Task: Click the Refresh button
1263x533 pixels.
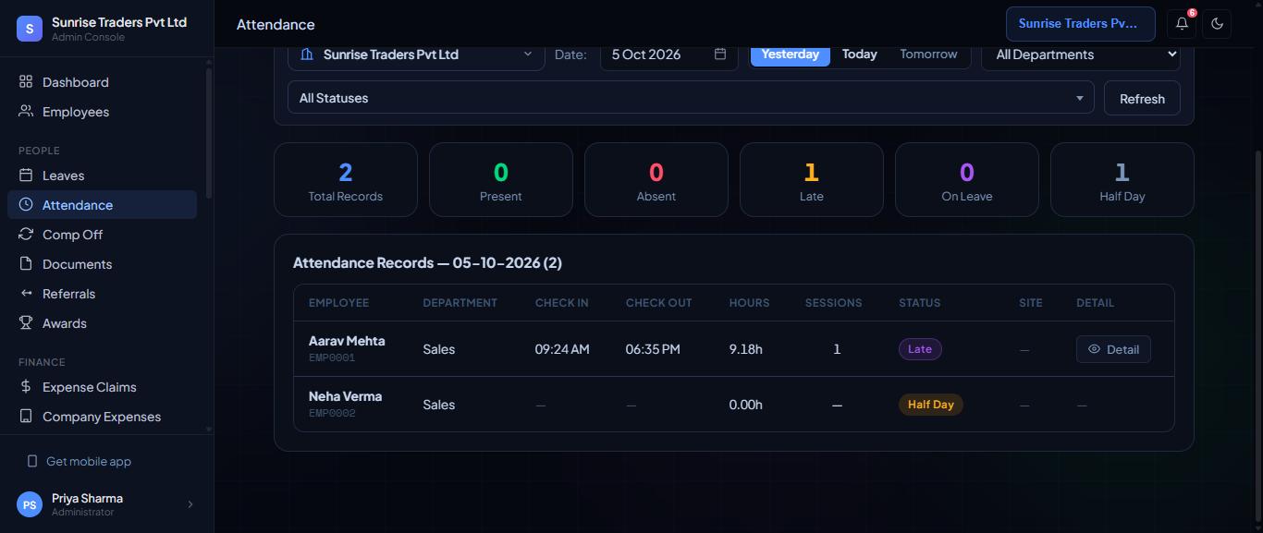Action: [x=1142, y=99]
